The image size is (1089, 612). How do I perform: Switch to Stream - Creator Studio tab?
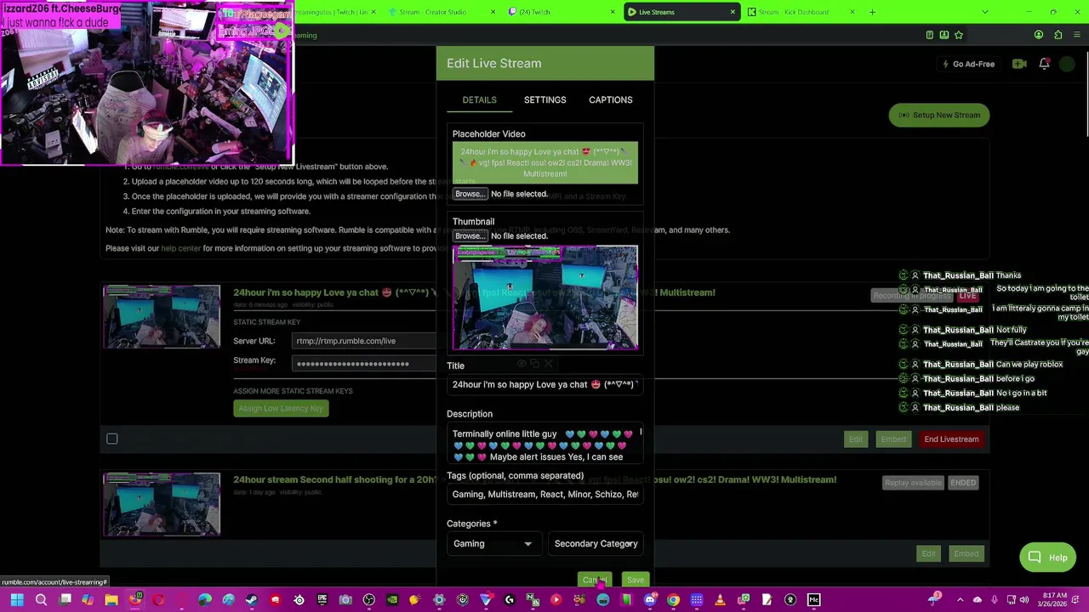(442, 12)
